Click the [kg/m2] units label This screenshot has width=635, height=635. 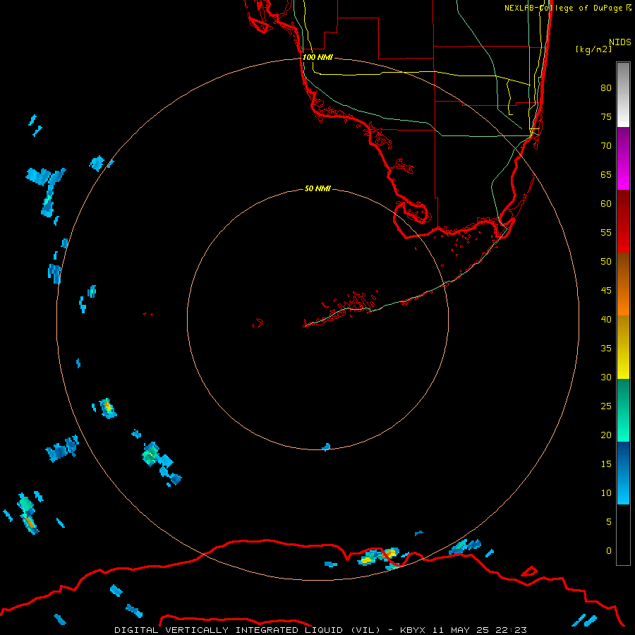pos(593,49)
